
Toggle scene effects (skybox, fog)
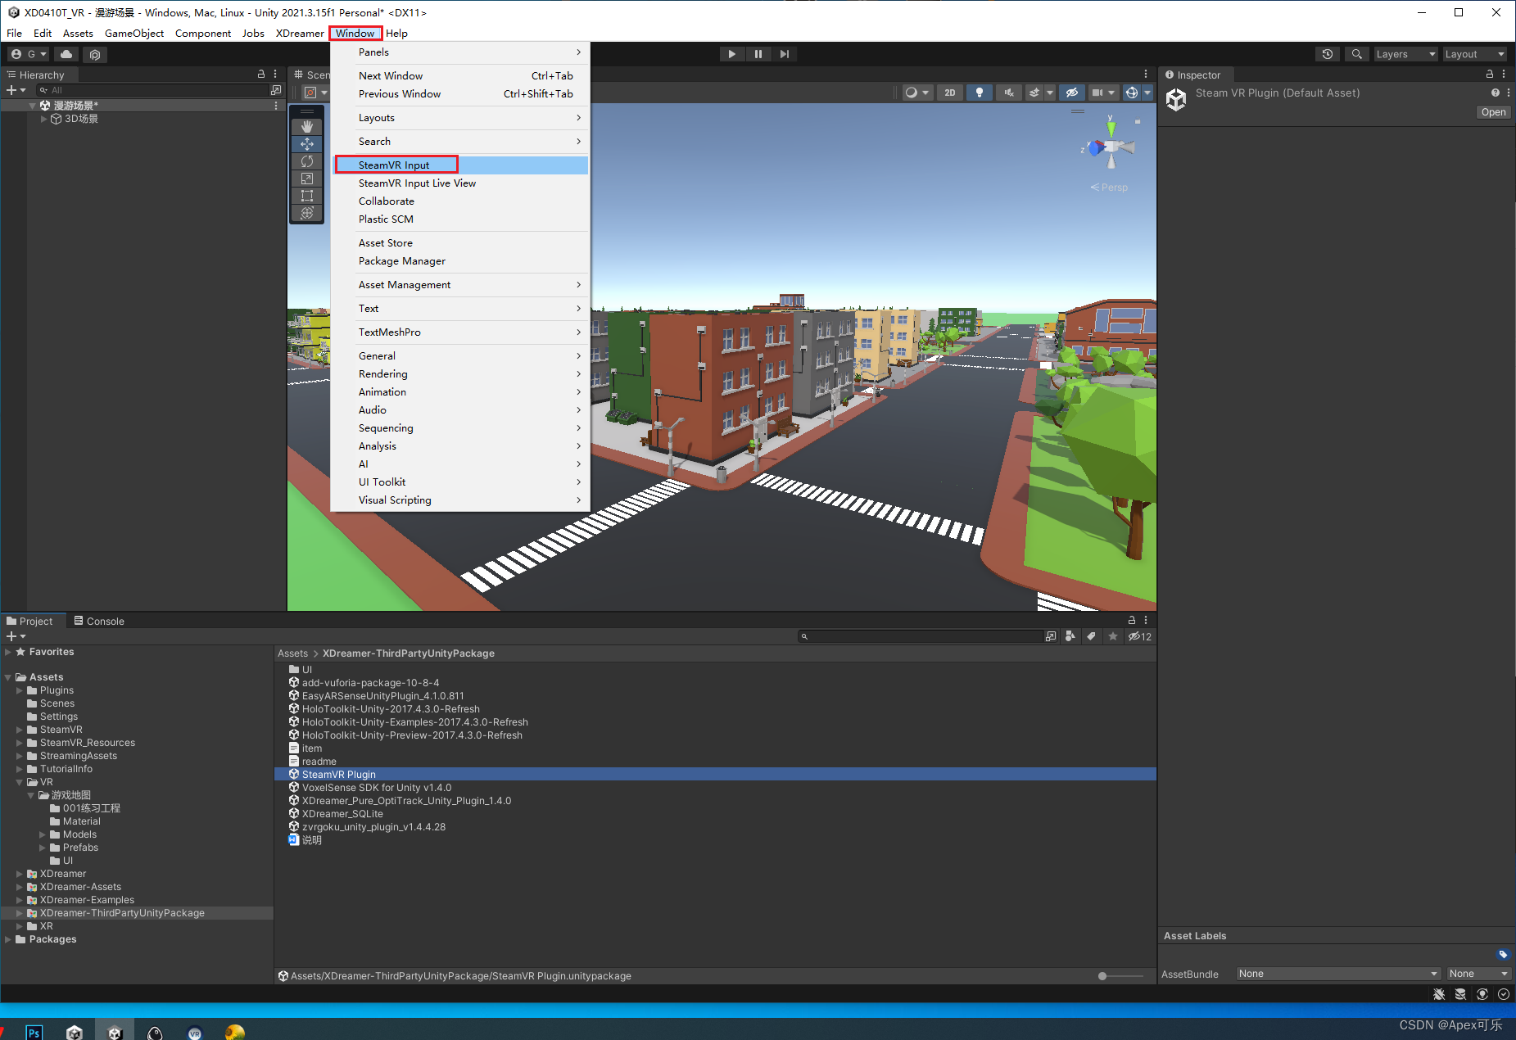pyautogui.click(x=1034, y=93)
